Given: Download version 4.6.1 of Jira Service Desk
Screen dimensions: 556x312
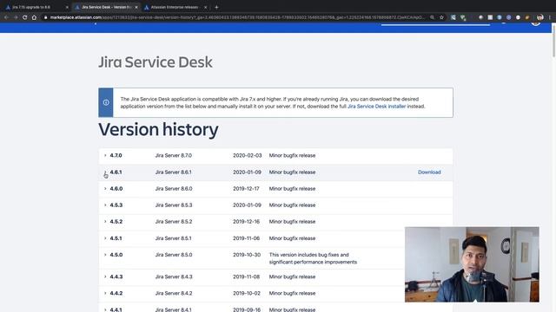Looking at the screenshot, I should coord(429,172).
